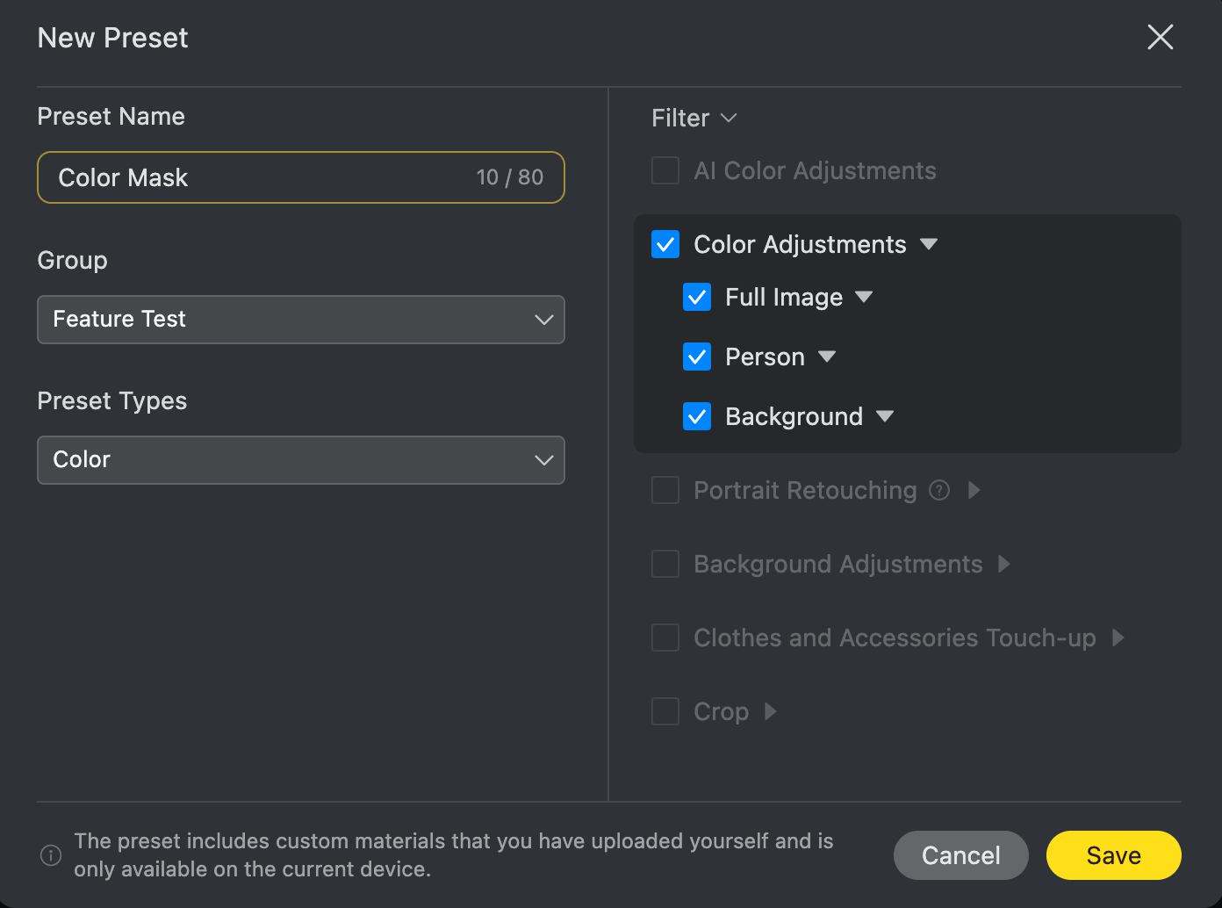Viewport: 1222px width, 908px height.
Task: Collapse the Full Image section arrow
Action: click(864, 297)
